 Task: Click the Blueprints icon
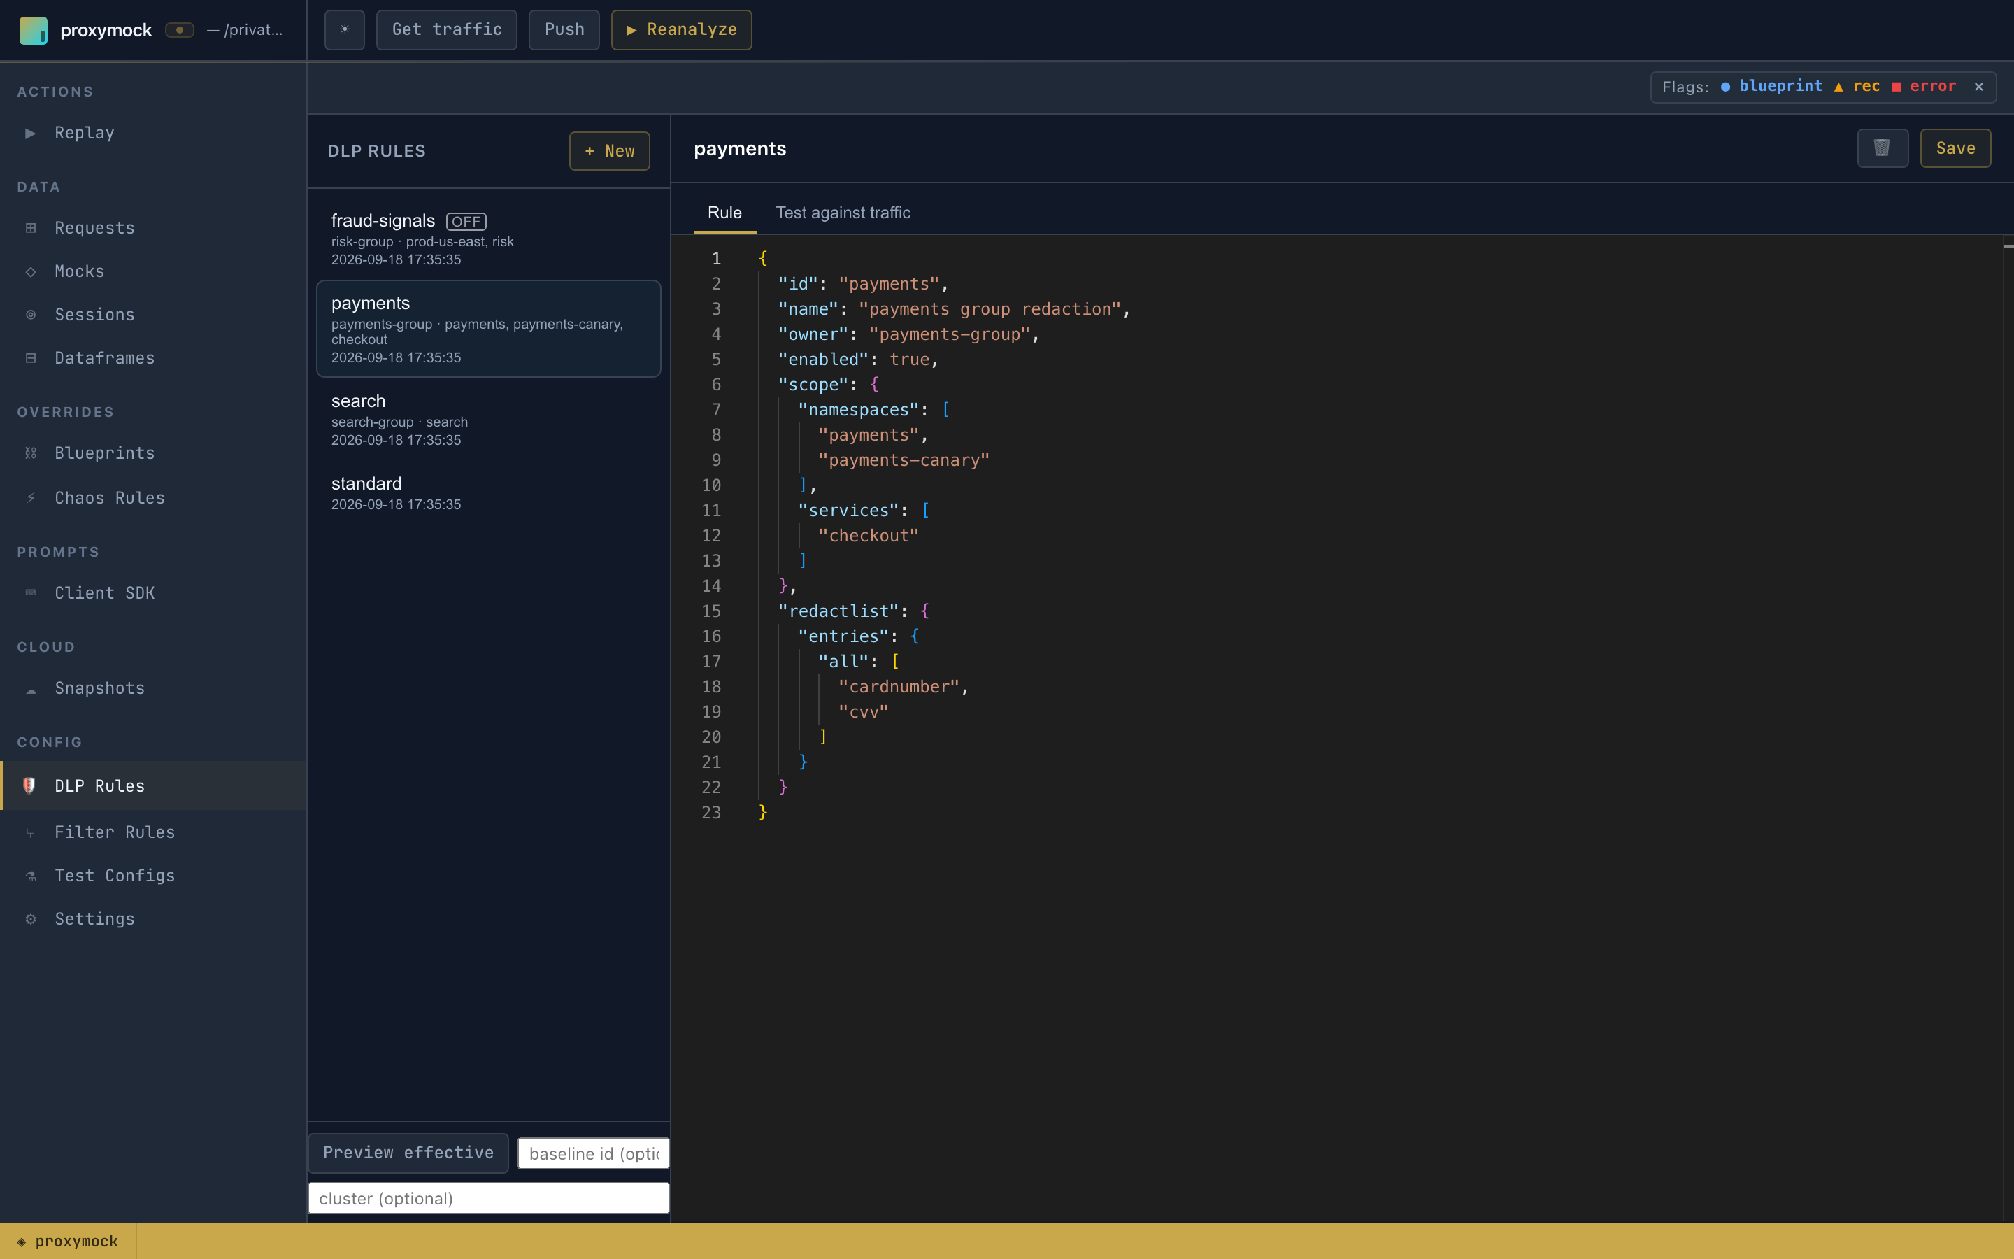(31, 453)
